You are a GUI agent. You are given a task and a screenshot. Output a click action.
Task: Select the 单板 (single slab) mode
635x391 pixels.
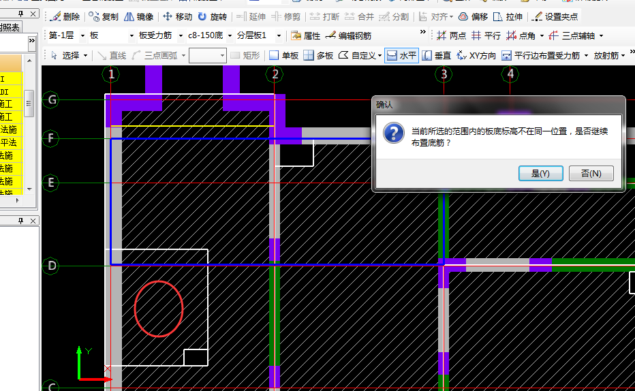tap(283, 55)
